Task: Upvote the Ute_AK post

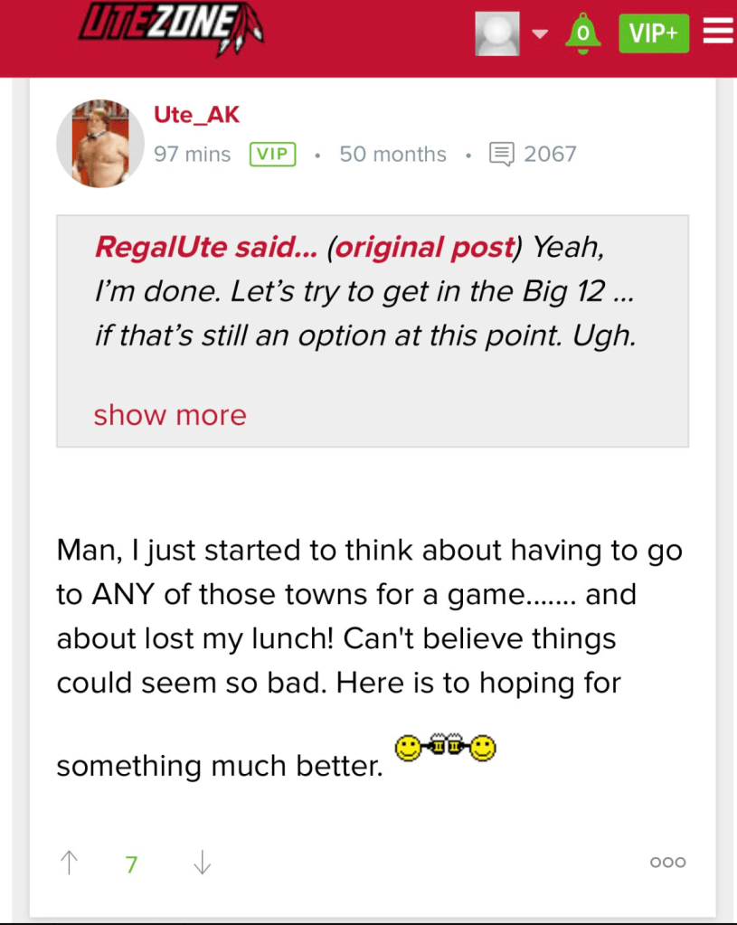Action: tap(69, 864)
